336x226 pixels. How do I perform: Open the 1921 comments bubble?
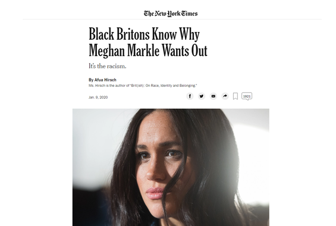pos(247,96)
